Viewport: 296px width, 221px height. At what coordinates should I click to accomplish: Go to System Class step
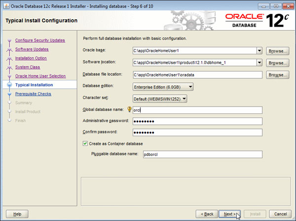[28, 67]
